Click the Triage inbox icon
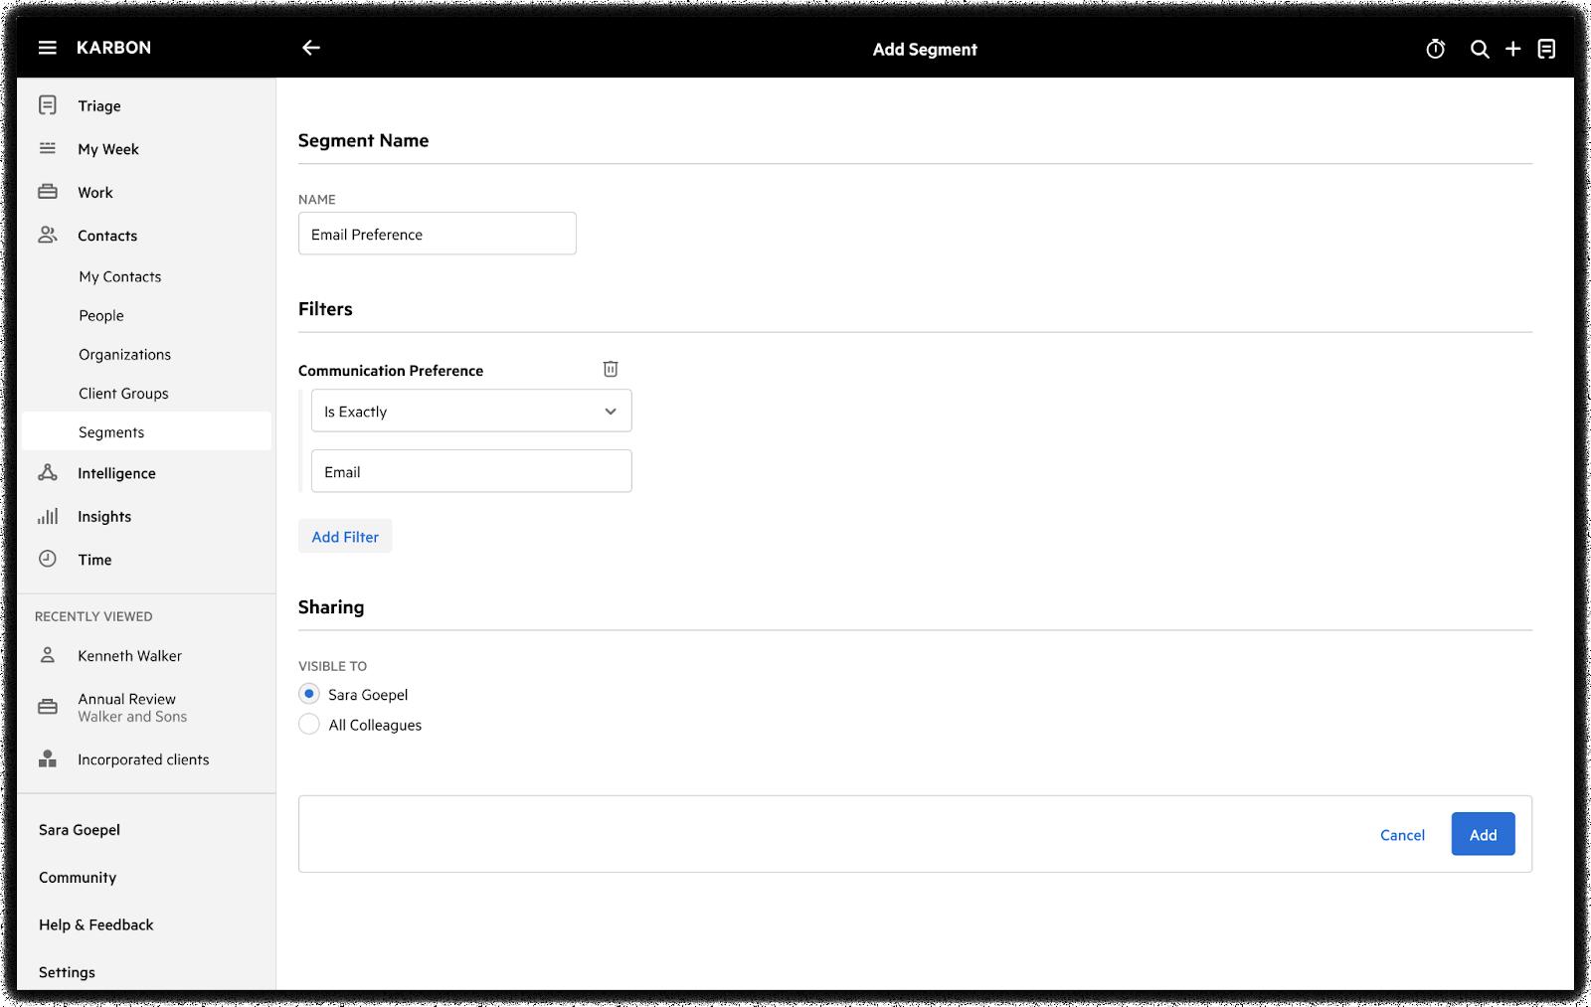This screenshot has height=1007, width=1591. 48,105
